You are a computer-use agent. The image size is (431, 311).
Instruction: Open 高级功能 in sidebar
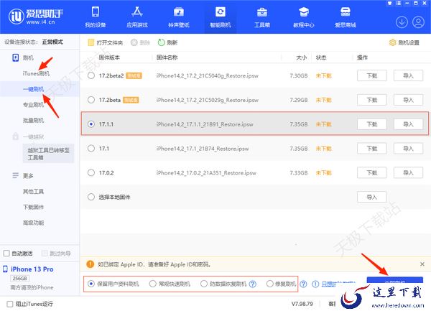[33, 223]
